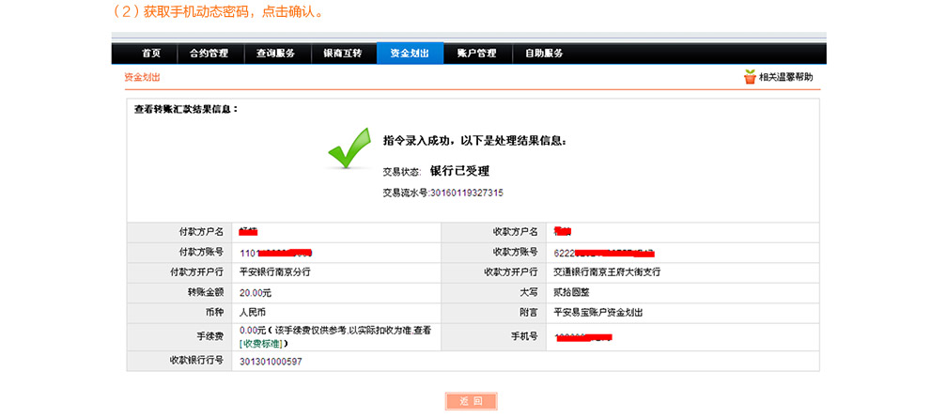The width and height of the screenshot is (946, 418).
Task: Click the 付款方户名 label
Action: point(201,232)
